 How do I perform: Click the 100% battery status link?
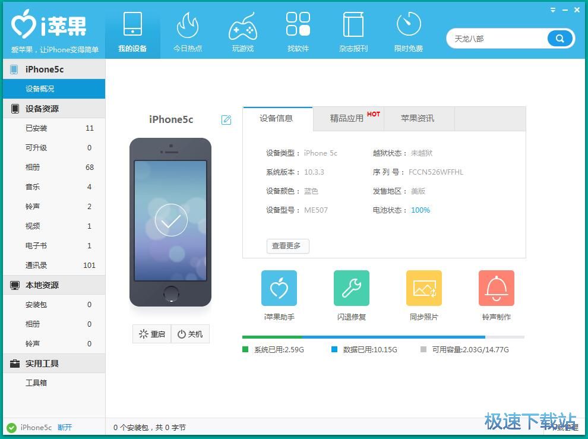pos(421,210)
